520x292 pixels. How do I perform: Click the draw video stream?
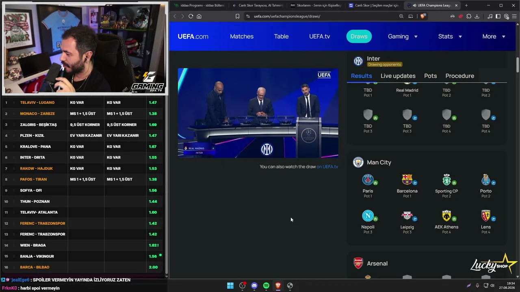pyautogui.click(x=258, y=113)
